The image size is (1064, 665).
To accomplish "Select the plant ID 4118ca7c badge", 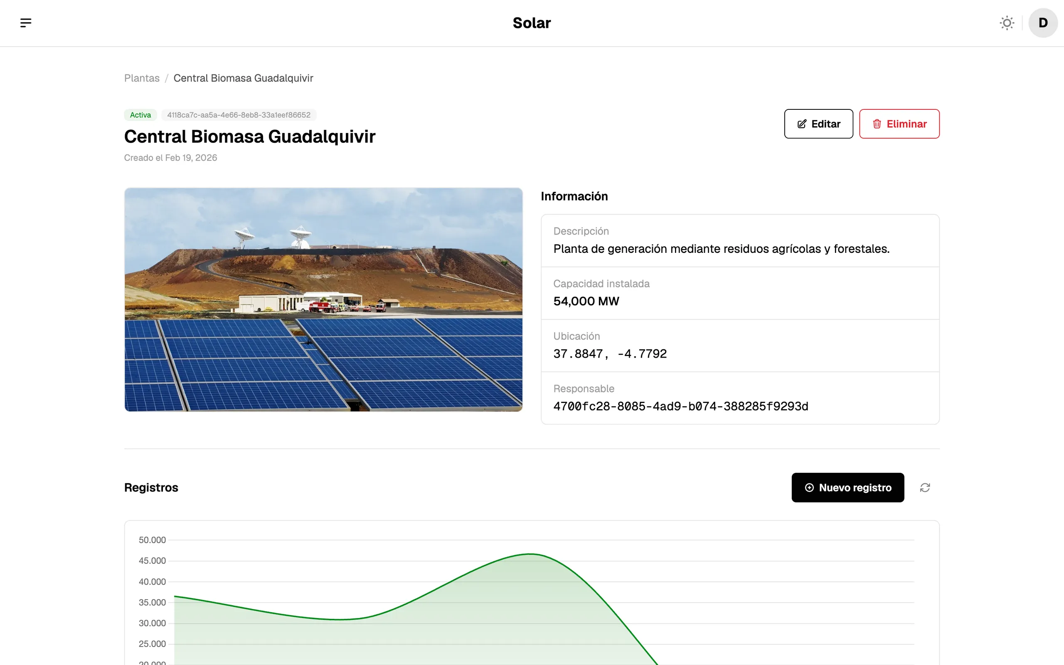I will click(239, 115).
